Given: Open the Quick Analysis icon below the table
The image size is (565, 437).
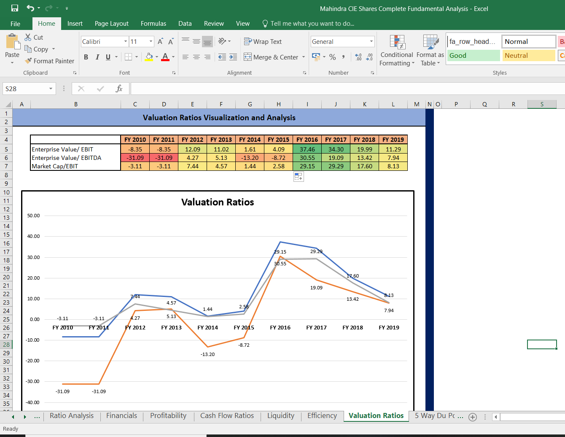Looking at the screenshot, I should coord(298,177).
